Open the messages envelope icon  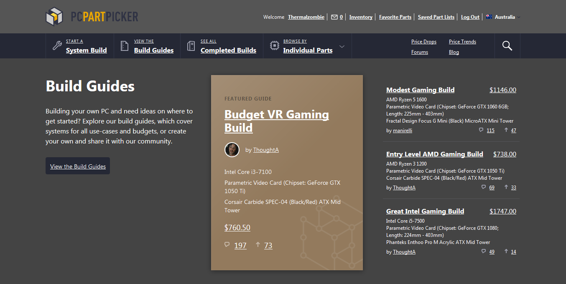coord(334,17)
